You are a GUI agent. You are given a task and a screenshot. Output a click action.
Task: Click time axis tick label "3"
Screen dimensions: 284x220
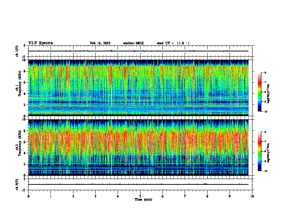pos(95,196)
